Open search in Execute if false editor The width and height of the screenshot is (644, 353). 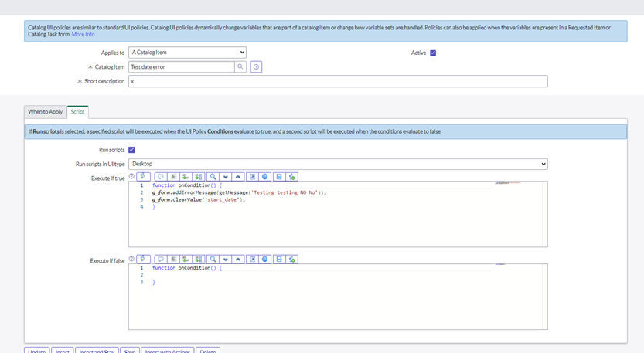point(213,259)
